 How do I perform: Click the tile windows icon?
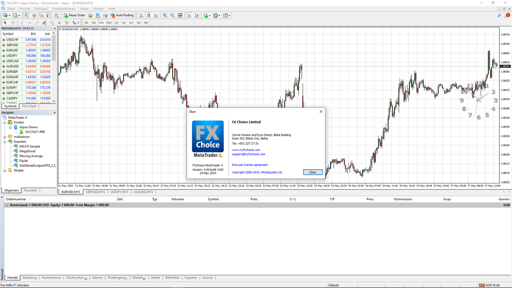(x=180, y=15)
